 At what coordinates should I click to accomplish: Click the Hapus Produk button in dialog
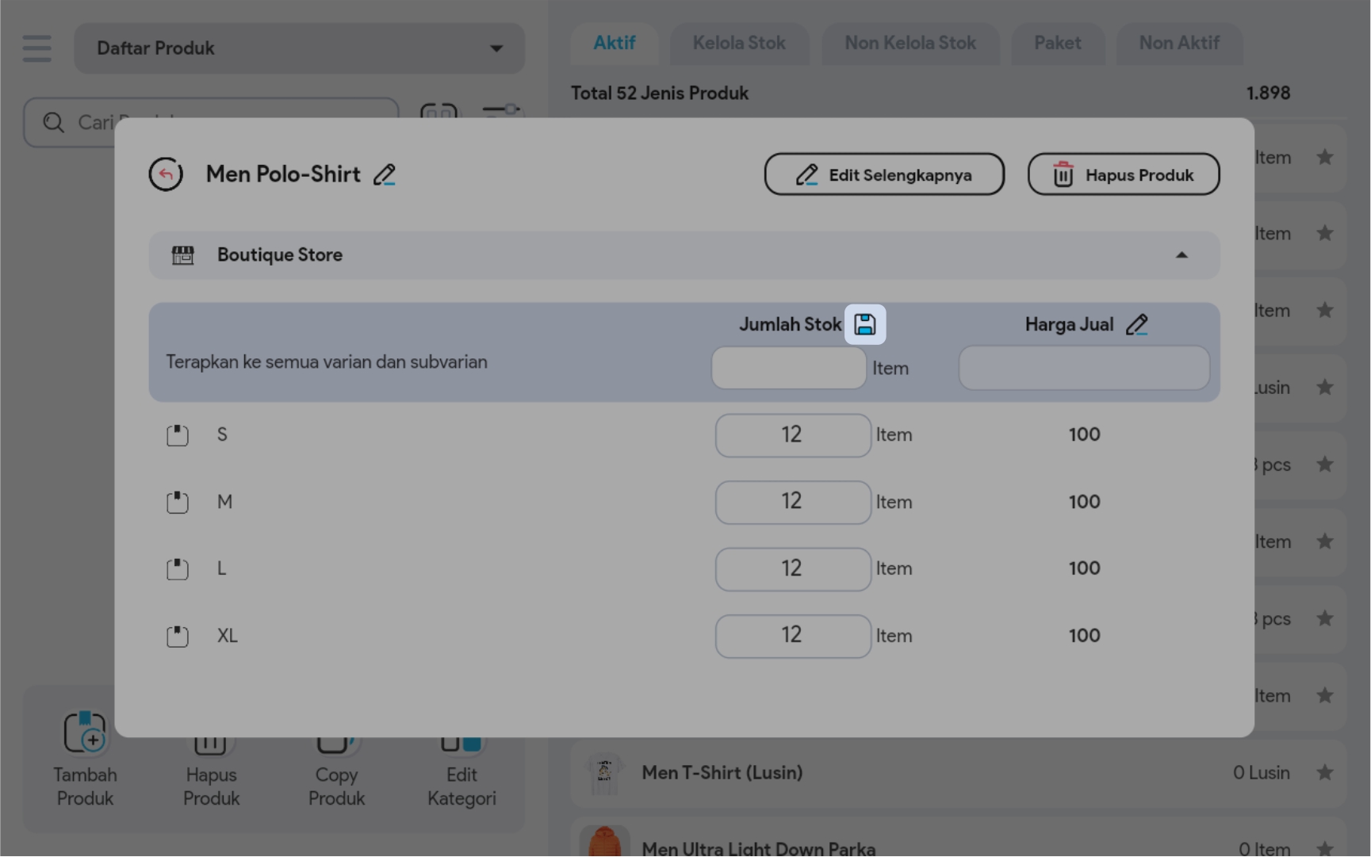(x=1123, y=174)
